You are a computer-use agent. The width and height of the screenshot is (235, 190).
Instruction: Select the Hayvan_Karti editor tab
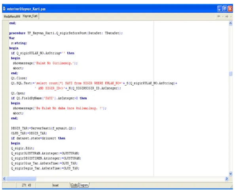(30, 16)
